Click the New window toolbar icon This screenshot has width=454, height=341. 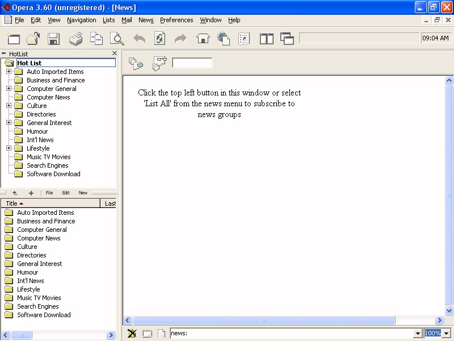tap(13, 39)
